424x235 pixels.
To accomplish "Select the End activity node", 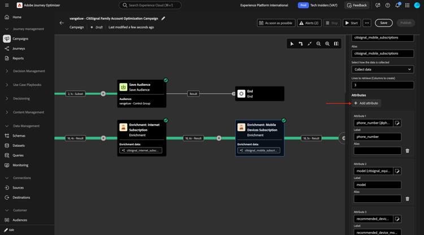I will tap(259, 94).
